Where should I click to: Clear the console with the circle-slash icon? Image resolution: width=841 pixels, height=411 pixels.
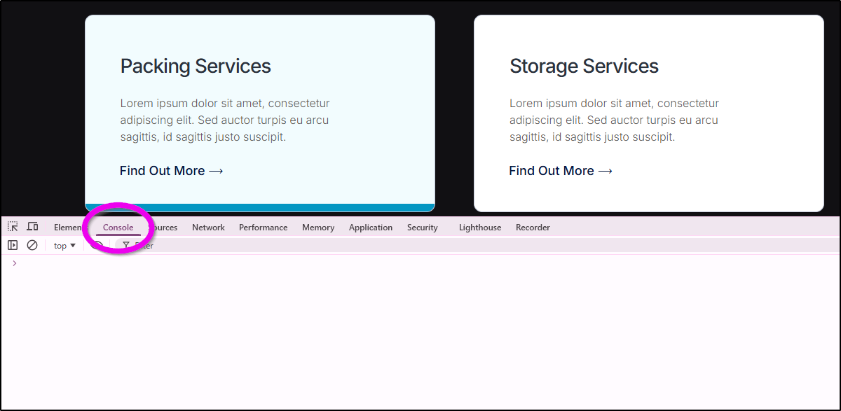pos(32,245)
